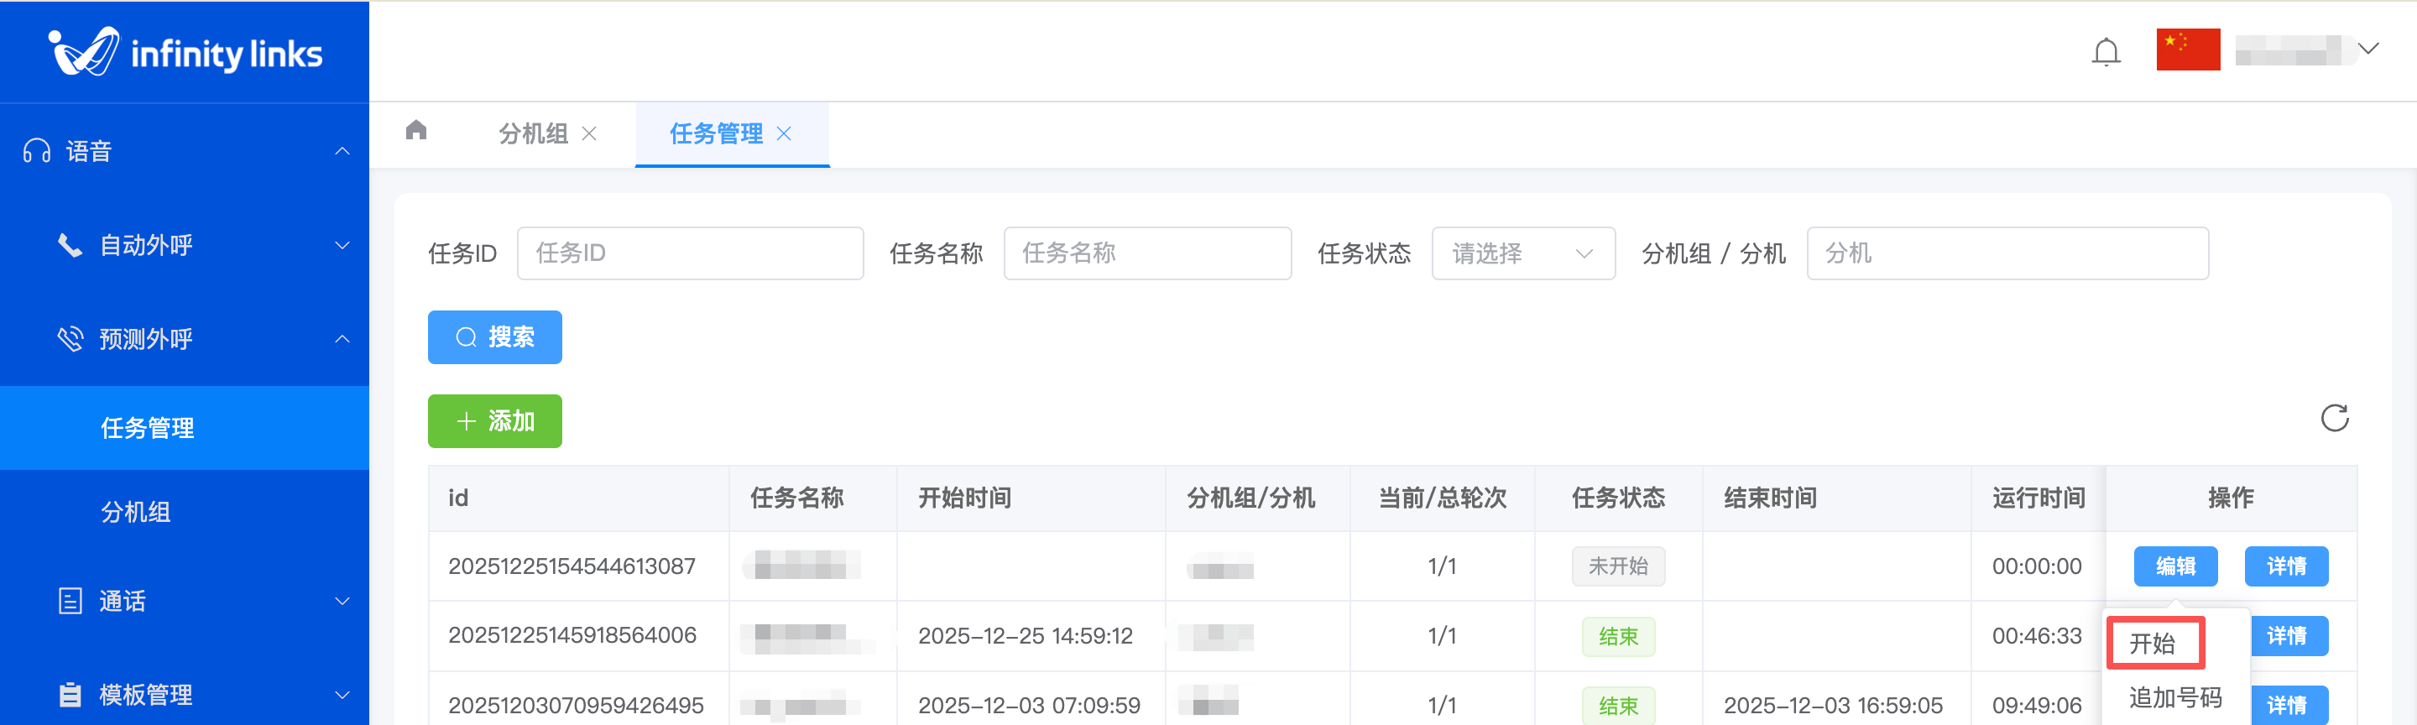2417x725 pixels.
Task: Open the user account dropdown arrow
Action: [x=2368, y=49]
